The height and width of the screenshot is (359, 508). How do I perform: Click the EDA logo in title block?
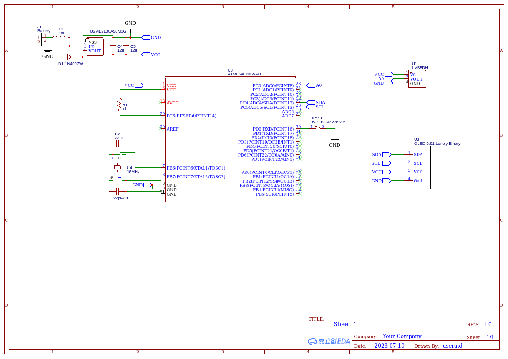[x=329, y=341]
